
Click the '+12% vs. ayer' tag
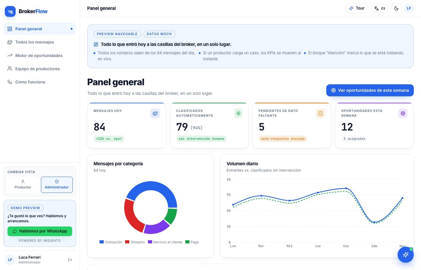point(109,139)
